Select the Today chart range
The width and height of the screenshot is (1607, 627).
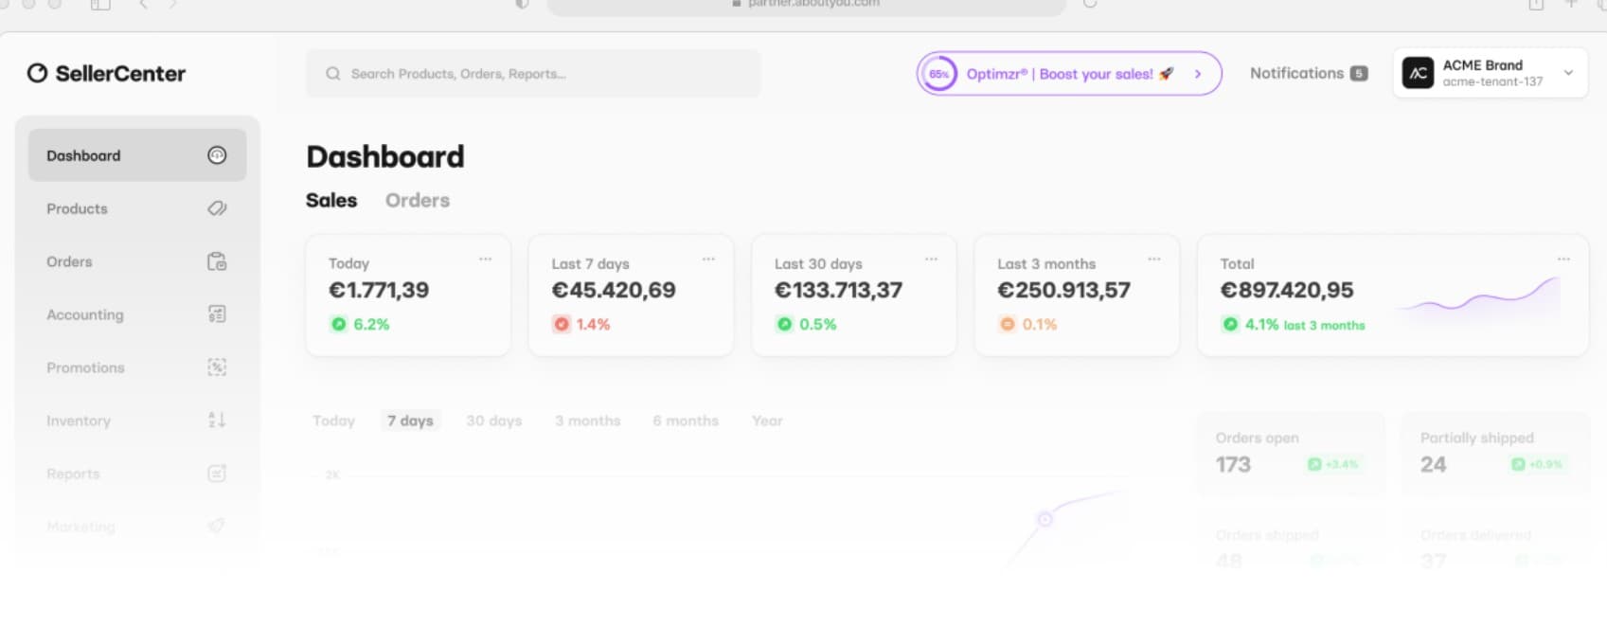[333, 421]
